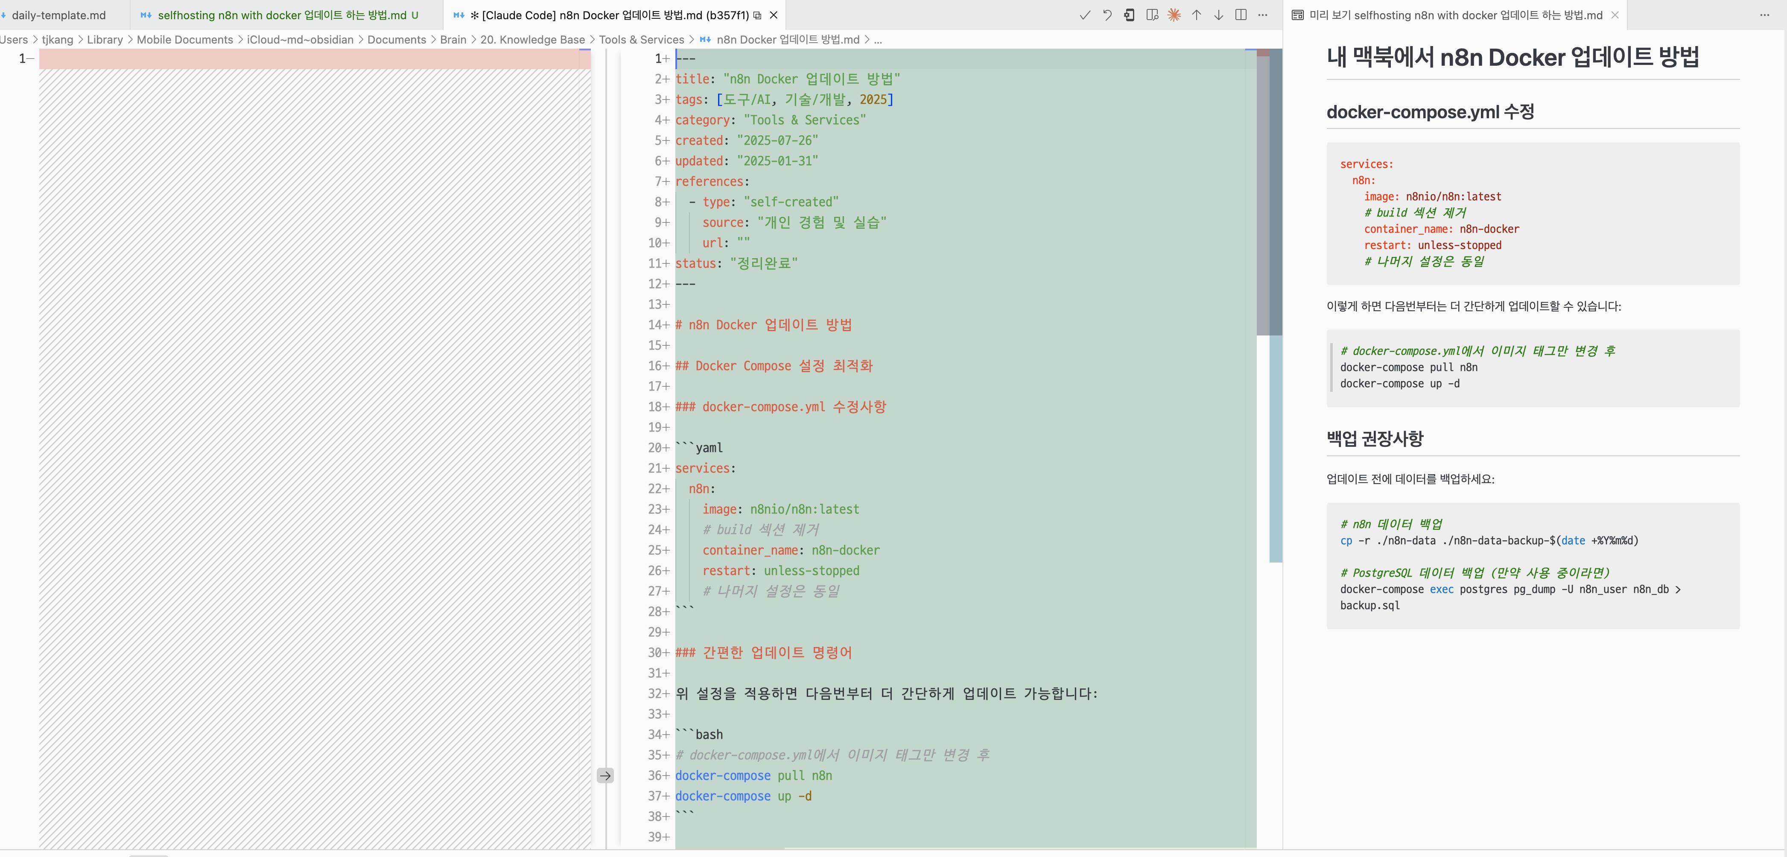1787x857 pixels.
Task: Click the heading "# n8n Docker 업데이트 방법"
Action: point(763,324)
